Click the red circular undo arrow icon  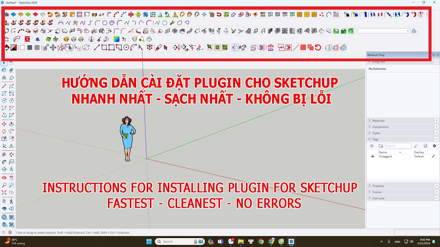coord(318,47)
